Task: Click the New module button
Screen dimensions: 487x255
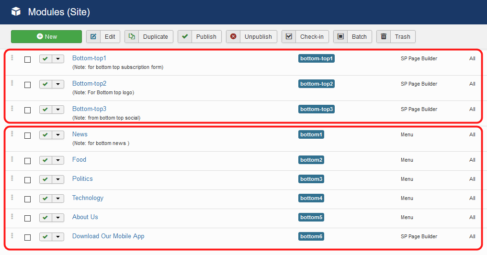Action: (x=46, y=37)
